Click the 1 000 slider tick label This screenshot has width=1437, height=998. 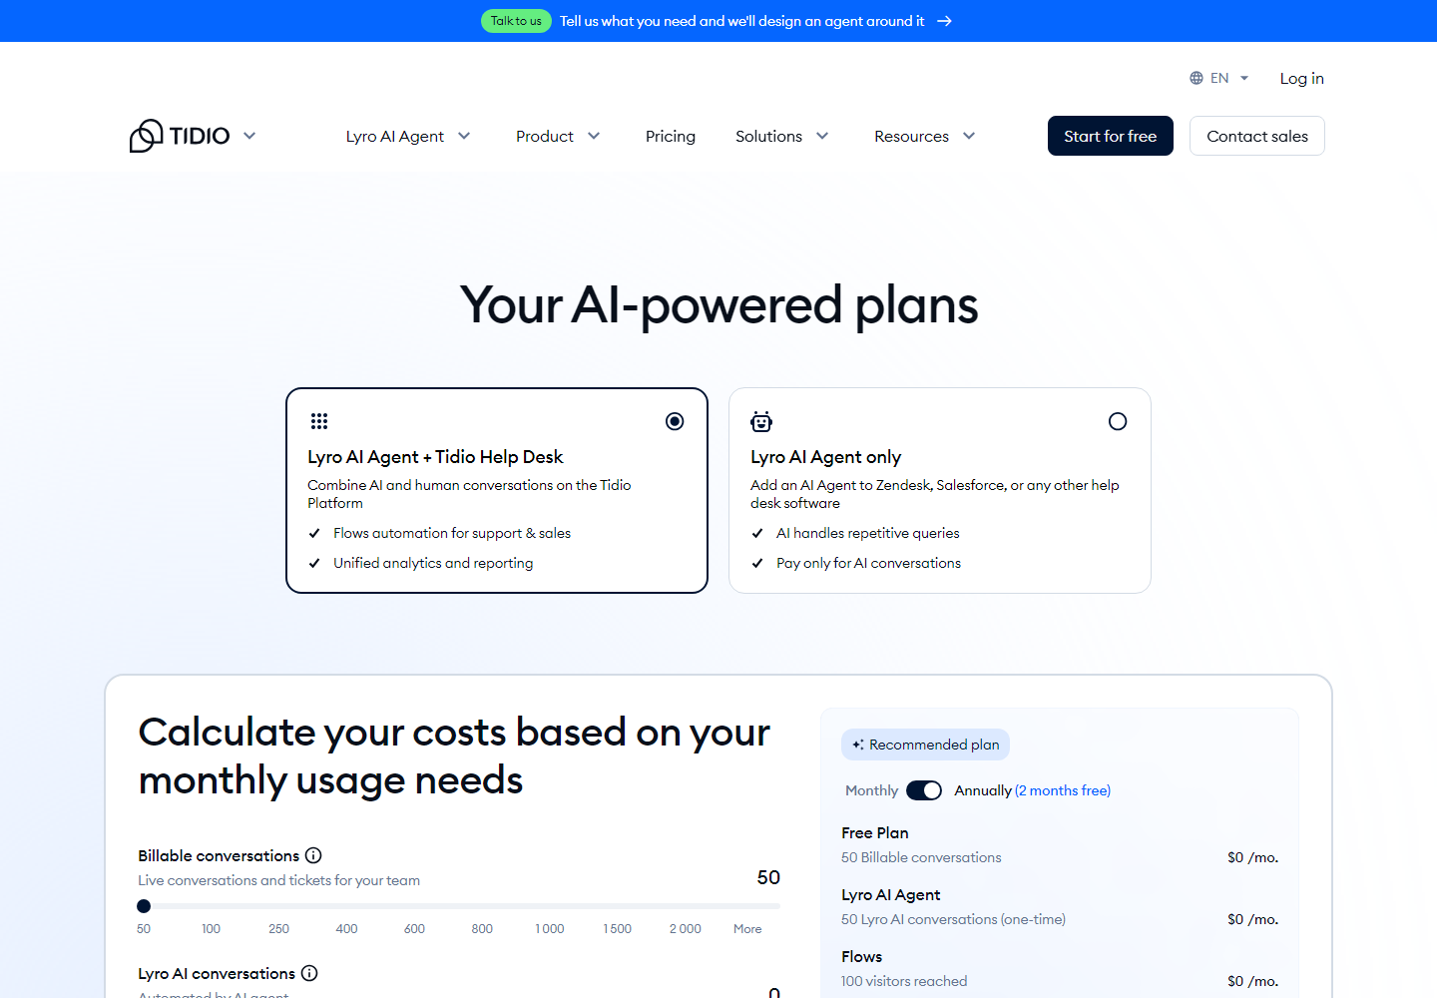550,928
